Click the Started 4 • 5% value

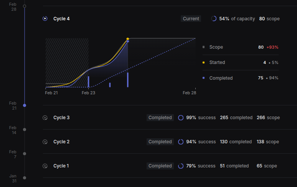click(x=271, y=62)
